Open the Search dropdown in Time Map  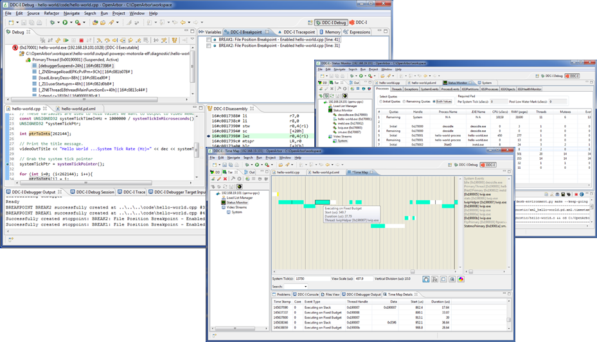pos(305,287)
